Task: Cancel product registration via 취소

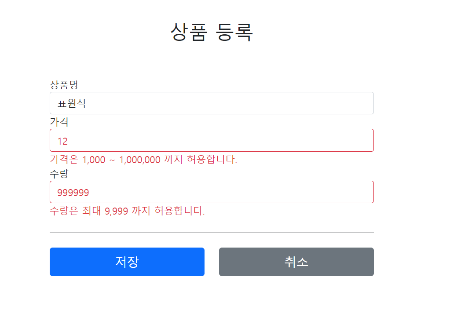Action: pyautogui.click(x=296, y=262)
